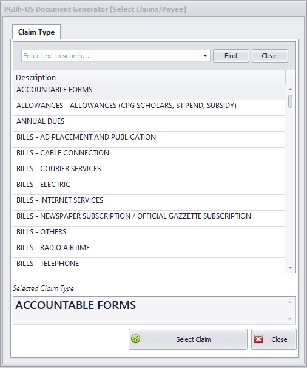Click the Select Claim button label

(194, 339)
